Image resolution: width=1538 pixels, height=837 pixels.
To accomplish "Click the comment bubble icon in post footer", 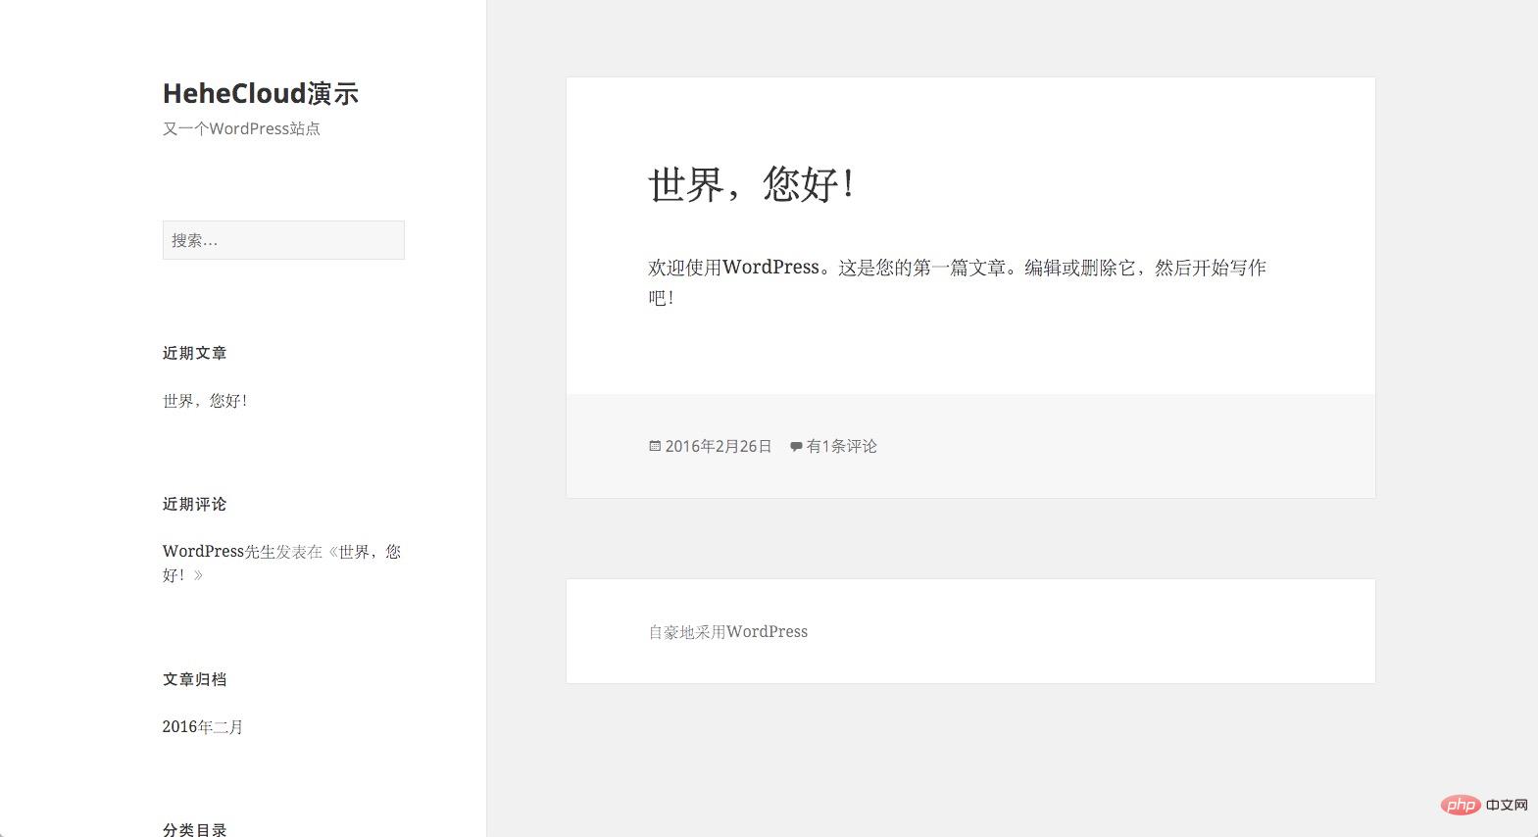I will [x=796, y=447].
